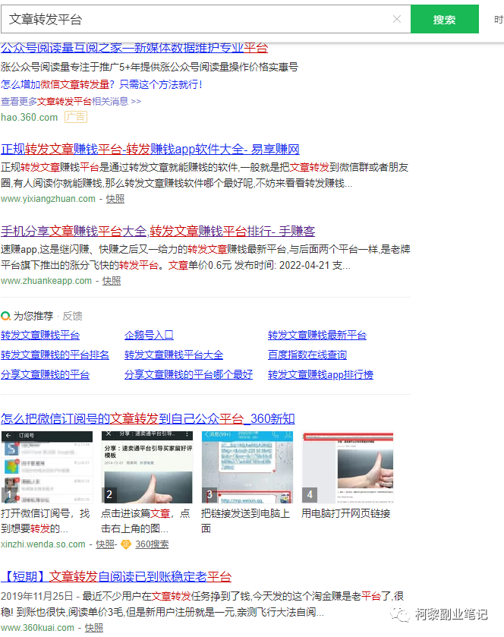Open 快照 for the www.zhuankeapp.com result
This screenshot has height=637, width=504.
(x=112, y=281)
